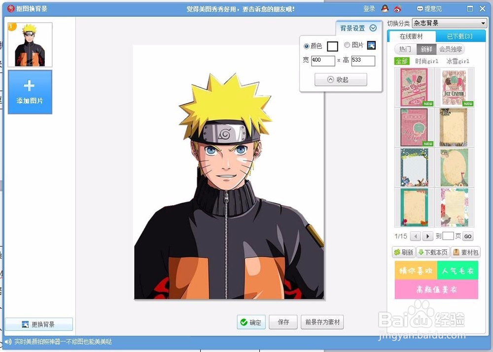Select the 全部 all category
The height and width of the screenshot is (352, 493).
click(401, 61)
